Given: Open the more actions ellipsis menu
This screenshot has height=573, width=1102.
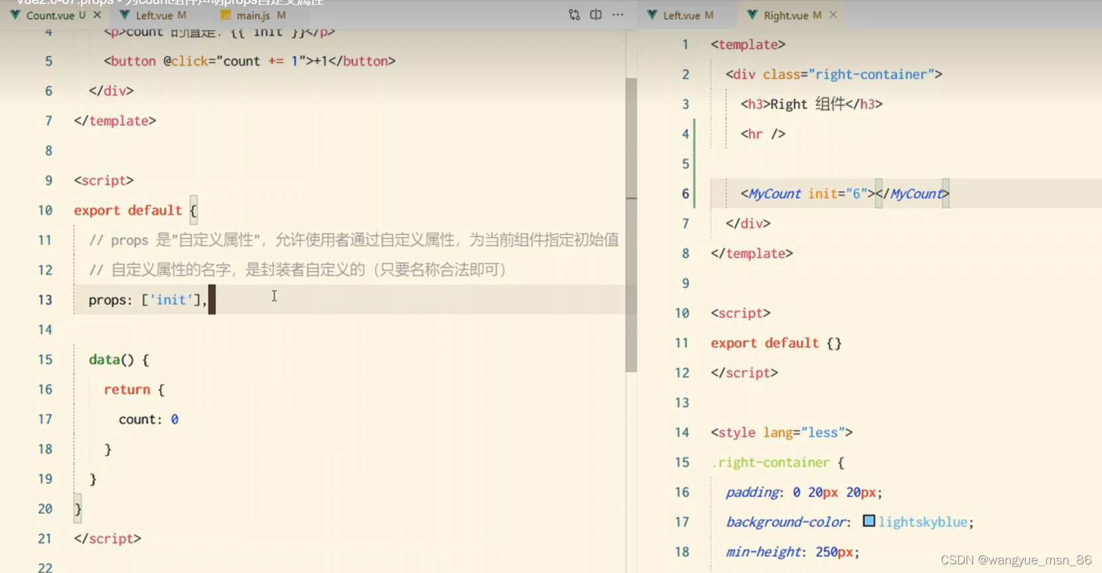Looking at the screenshot, I should pos(618,15).
